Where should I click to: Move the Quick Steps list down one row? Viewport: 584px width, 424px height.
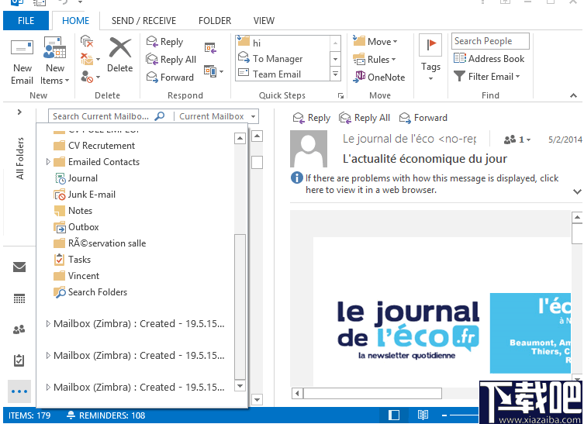coord(335,59)
